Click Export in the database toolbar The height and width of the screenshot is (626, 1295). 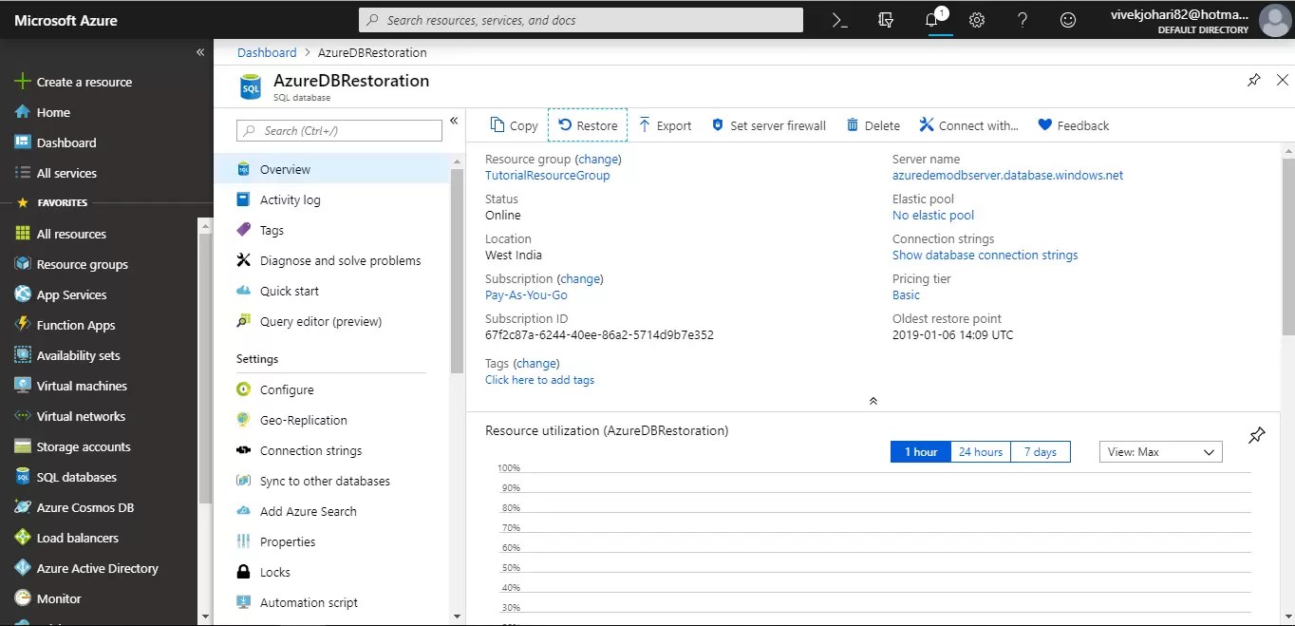(x=665, y=125)
